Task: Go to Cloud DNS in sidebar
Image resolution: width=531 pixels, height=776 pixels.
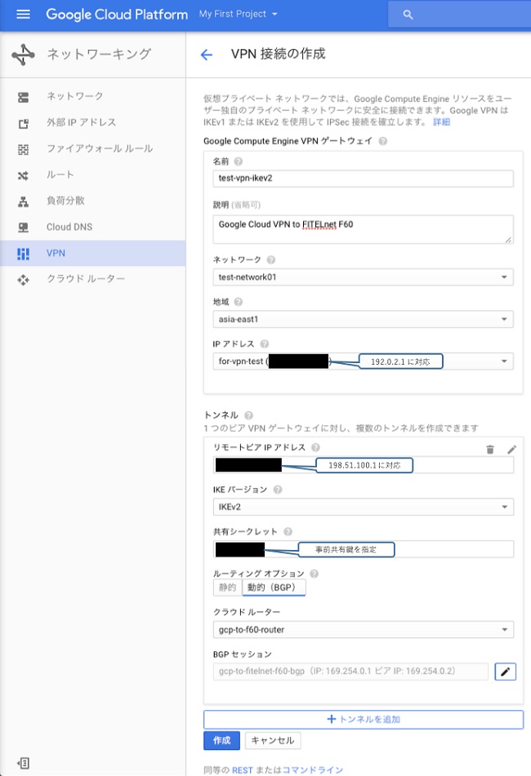Action: [71, 227]
